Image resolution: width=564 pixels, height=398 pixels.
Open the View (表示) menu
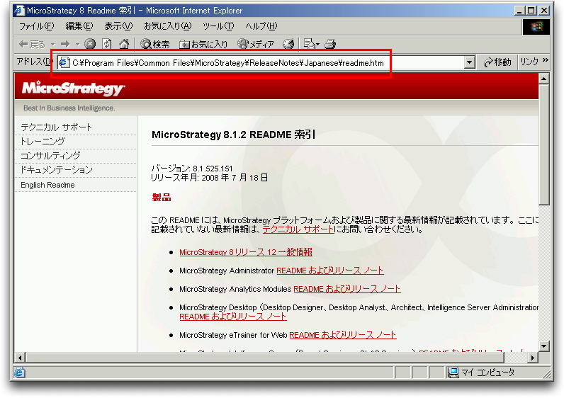(118, 26)
